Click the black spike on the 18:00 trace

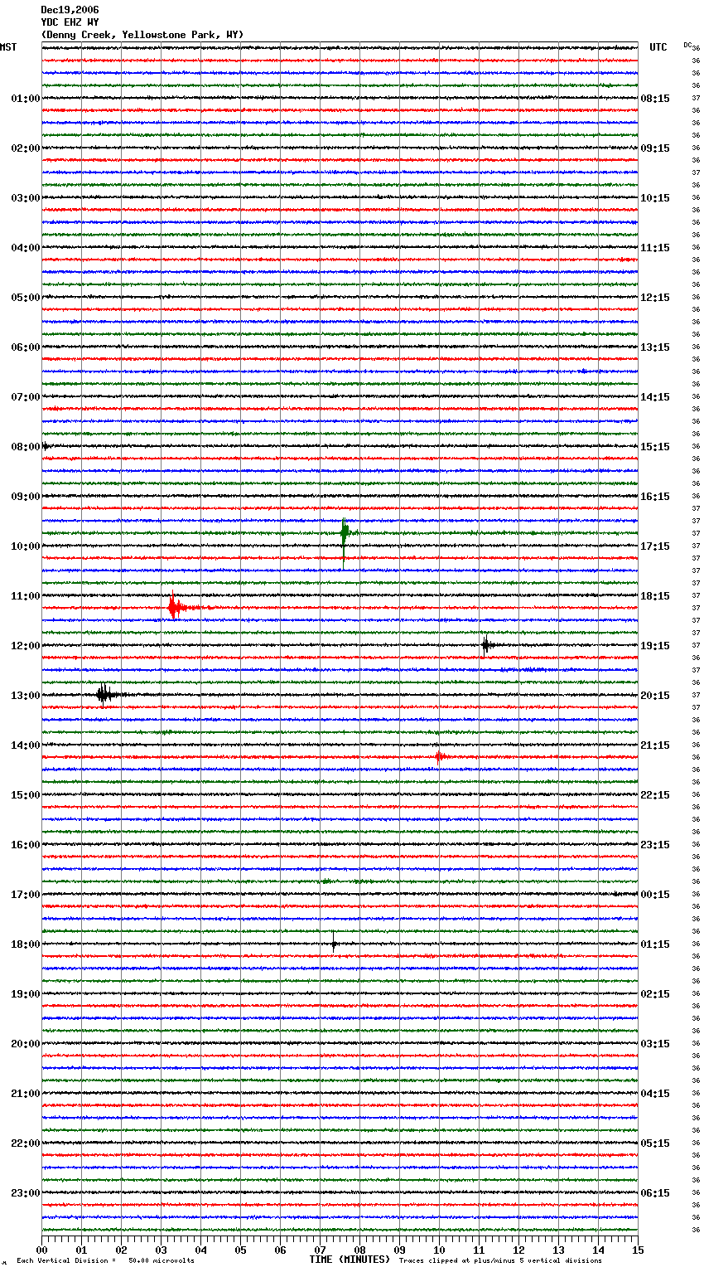pyautogui.click(x=334, y=943)
